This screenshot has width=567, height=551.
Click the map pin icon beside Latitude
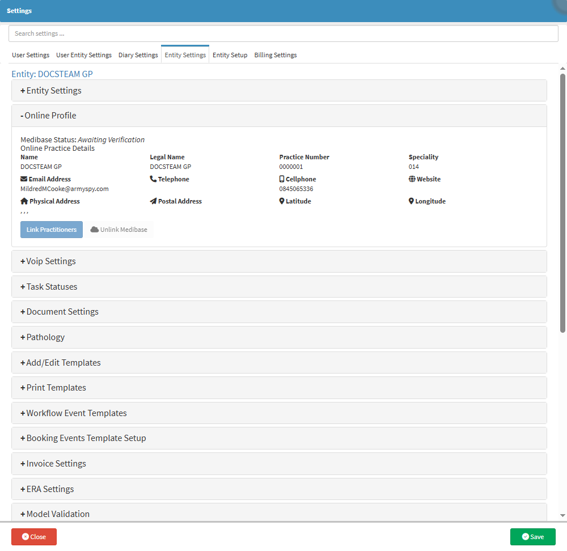tap(282, 201)
